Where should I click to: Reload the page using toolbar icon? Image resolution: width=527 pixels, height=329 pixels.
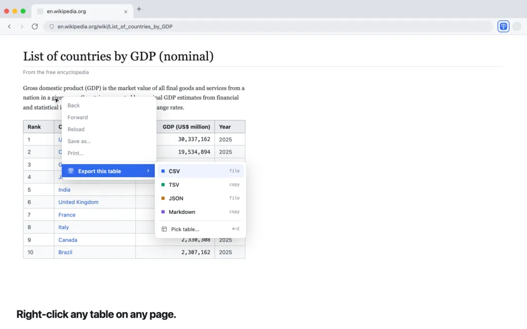tap(34, 27)
